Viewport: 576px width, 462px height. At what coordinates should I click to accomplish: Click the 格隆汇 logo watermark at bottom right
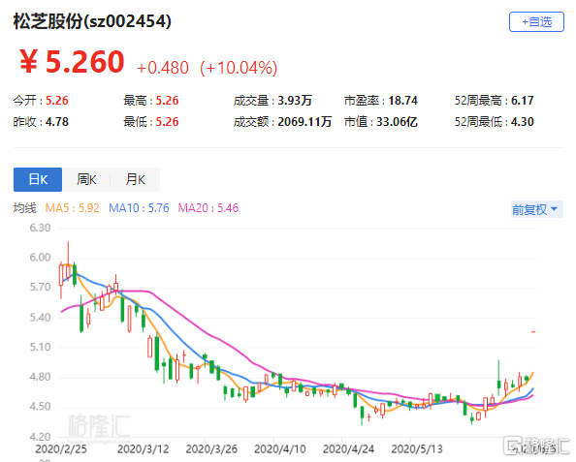(x=538, y=446)
